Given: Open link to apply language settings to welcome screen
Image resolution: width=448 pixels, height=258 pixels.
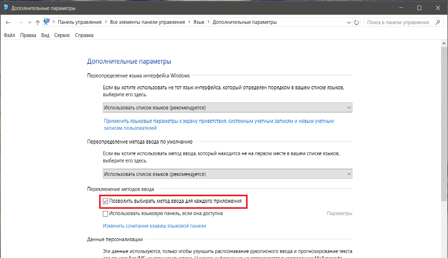Looking at the screenshot, I should tap(219, 124).
